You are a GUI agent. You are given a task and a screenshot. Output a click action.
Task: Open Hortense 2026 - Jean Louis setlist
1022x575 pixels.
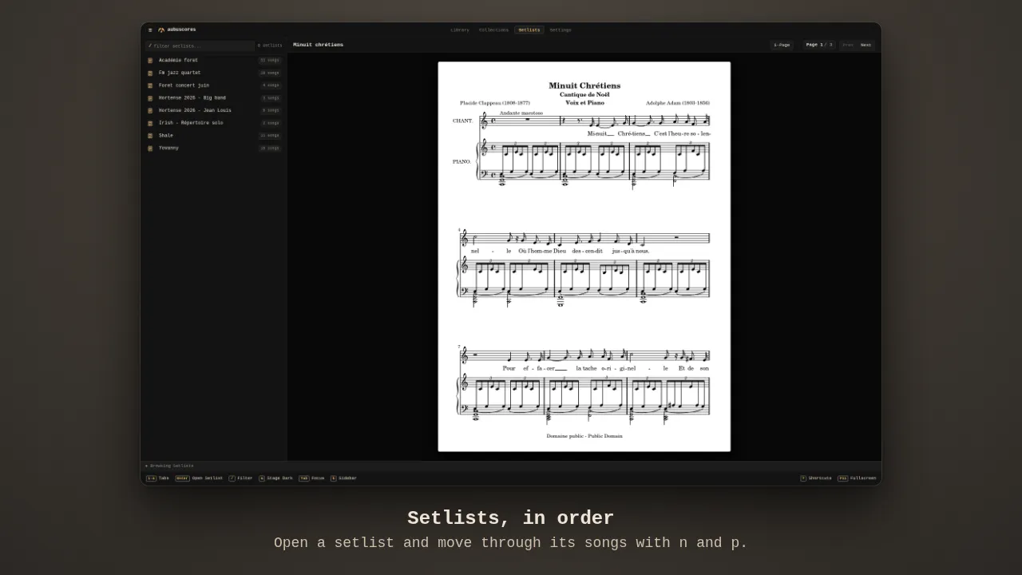click(214, 110)
